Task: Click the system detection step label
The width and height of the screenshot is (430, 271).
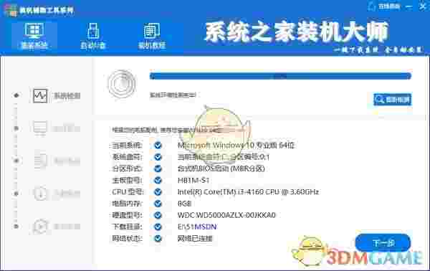Action: coord(67,95)
